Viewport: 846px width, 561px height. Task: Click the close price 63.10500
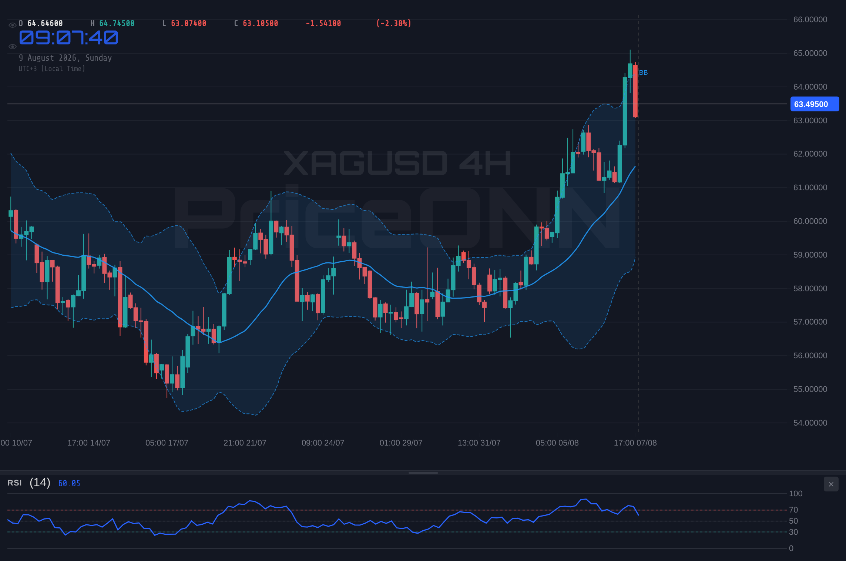pos(261,23)
